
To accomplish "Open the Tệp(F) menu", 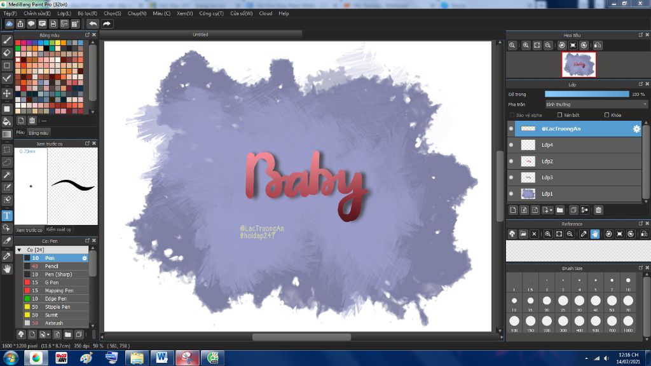I will [x=10, y=13].
